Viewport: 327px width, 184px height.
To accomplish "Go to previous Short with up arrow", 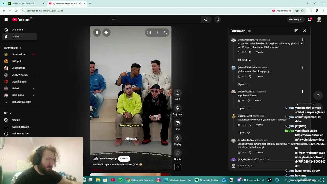I will [x=318, y=95].
